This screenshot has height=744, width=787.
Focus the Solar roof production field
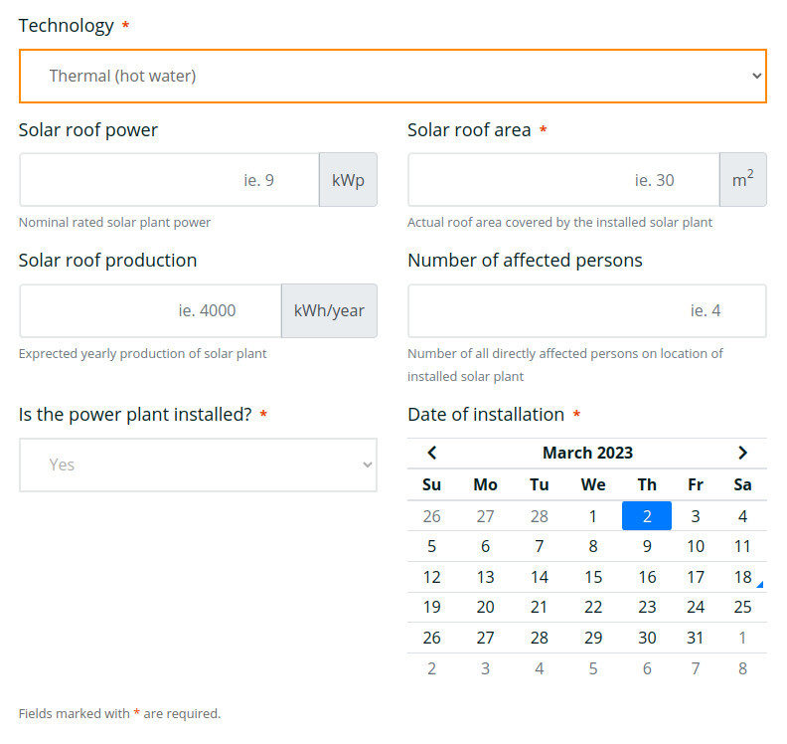pos(150,310)
